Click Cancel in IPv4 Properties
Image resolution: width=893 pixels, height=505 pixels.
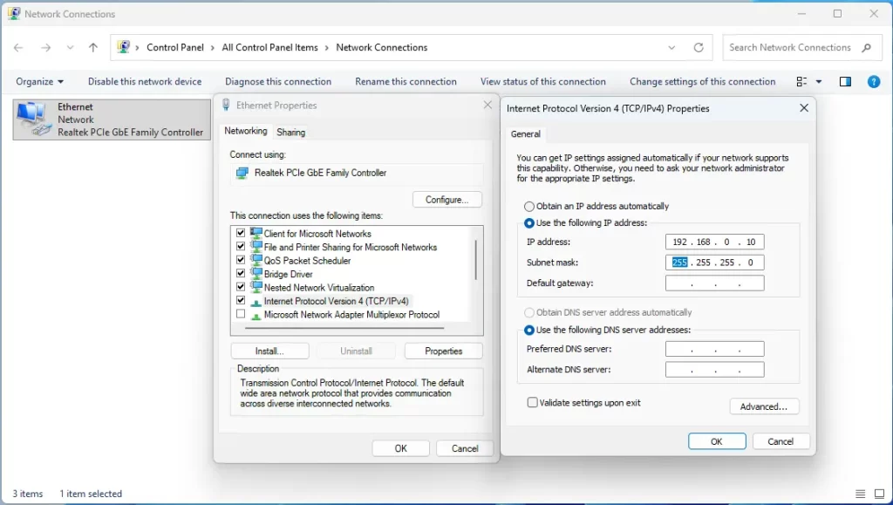781,441
